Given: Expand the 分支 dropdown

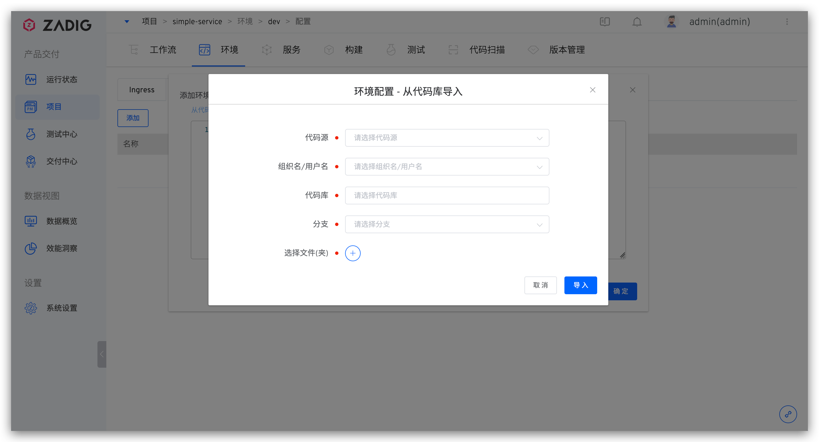Looking at the screenshot, I should pos(447,225).
